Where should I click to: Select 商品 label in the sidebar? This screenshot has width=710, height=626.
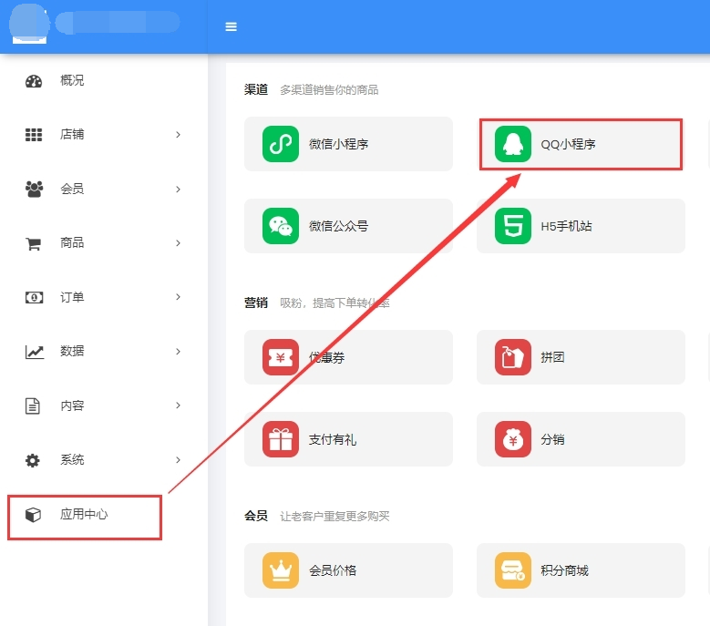pos(72,242)
